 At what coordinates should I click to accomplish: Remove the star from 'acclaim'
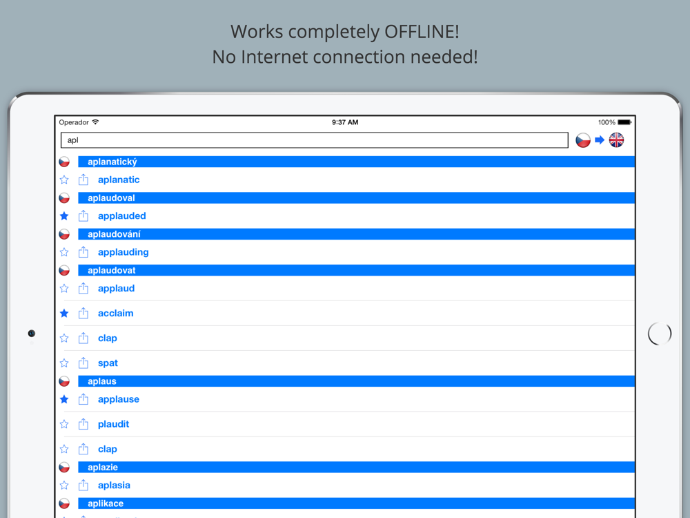click(x=64, y=313)
